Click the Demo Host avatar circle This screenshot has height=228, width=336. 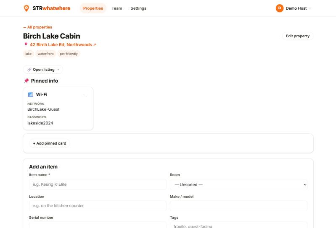pyautogui.click(x=280, y=8)
